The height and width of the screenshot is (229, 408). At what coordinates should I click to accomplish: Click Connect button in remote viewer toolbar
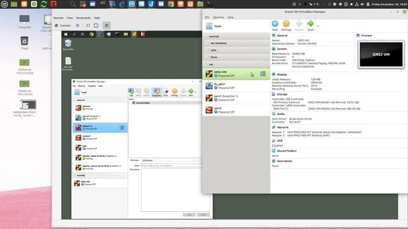(x=62, y=25)
